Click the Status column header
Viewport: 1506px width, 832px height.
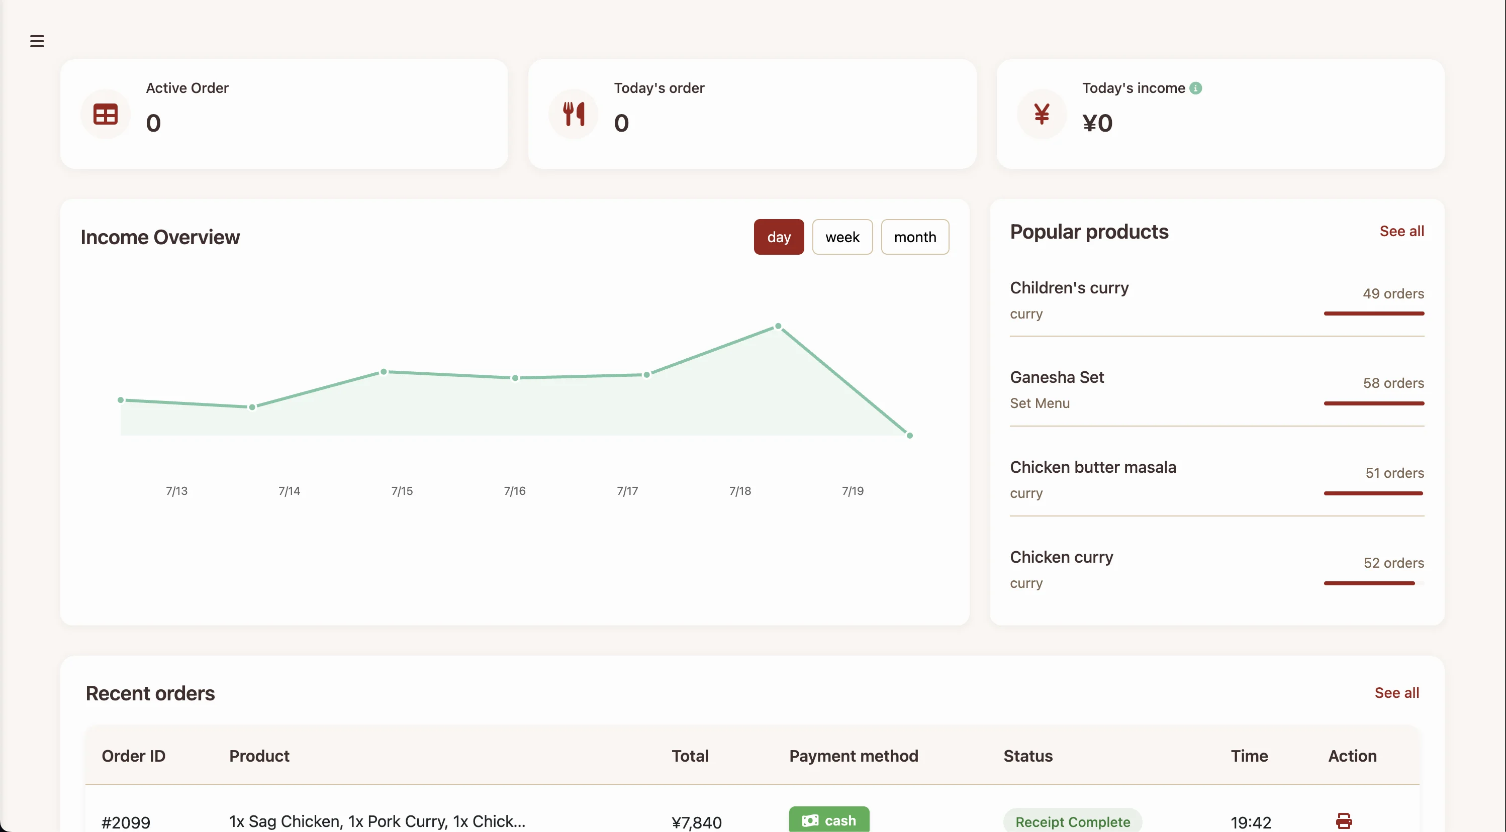(1028, 756)
